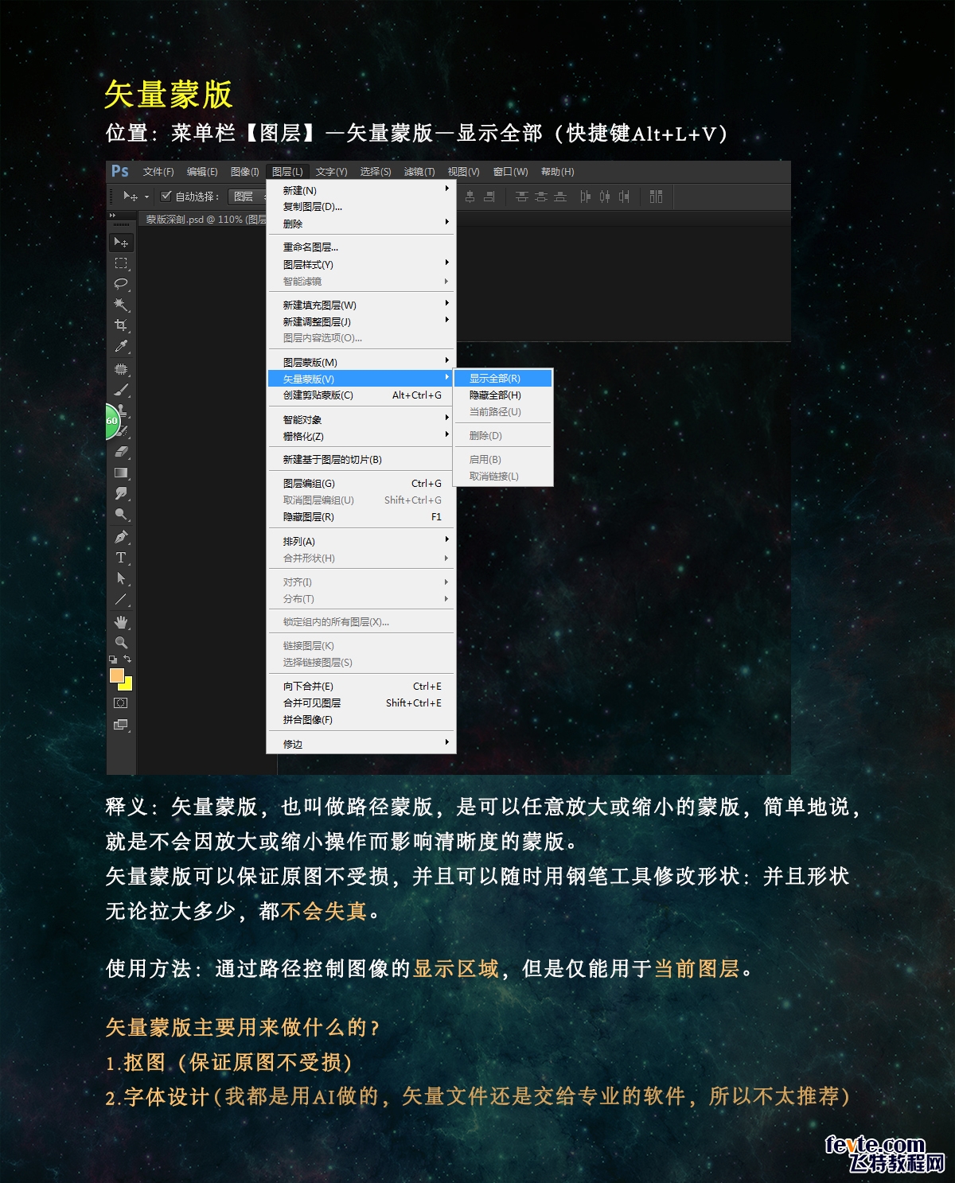The image size is (955, 1183).
Task: Select the Healing Brush tool
Action: (x=121, y=369)
